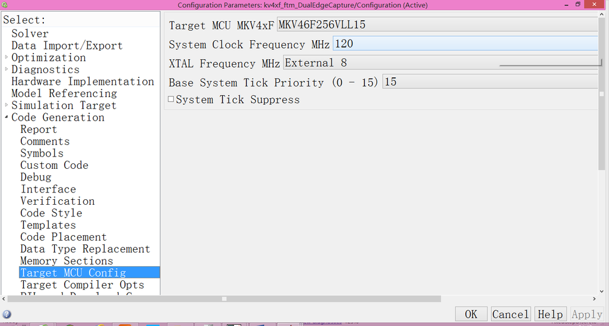The height and width of the screenshot is (326, 609).
Task: Click the window restore icon in the title bar
Action: [577, 4]
